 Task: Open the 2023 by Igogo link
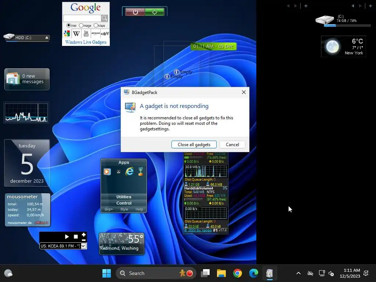click(x=198, y=230)
